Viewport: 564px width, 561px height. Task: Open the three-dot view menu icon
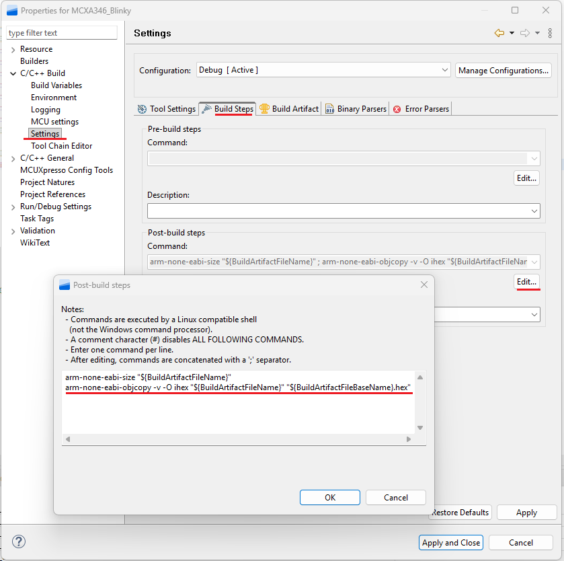tap(551, 33)
